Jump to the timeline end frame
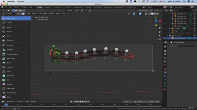This screenshot has height=110, width=197. 88,102
